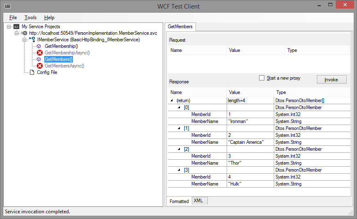Maximize the WCF Test Client window
The image size is (357, 219).
pyautogui.click(x=330, y=5)
